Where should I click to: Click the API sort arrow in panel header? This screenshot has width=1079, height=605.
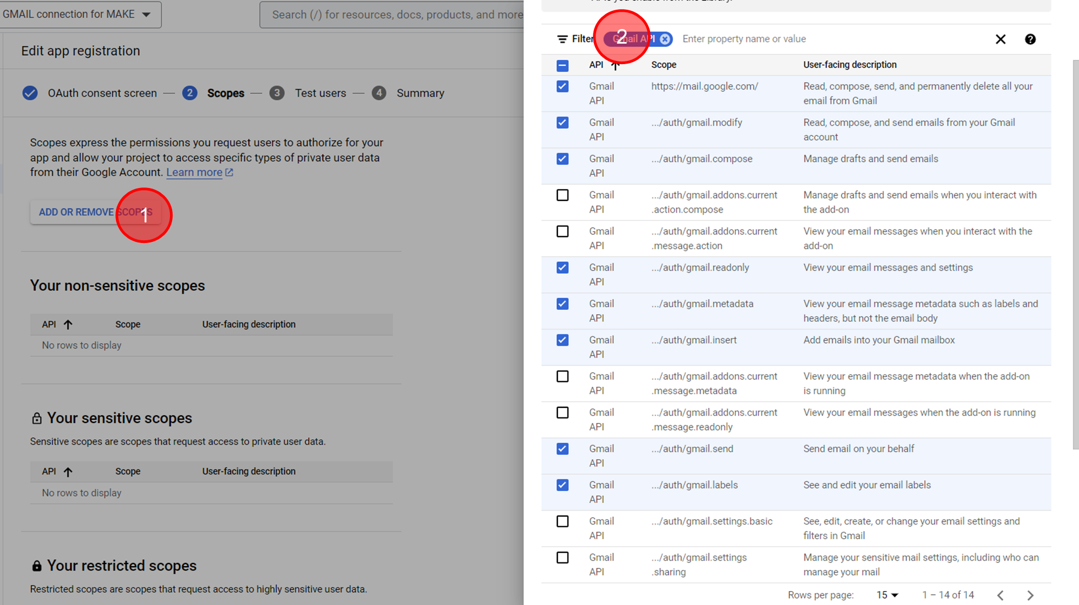tap(615, 65)
